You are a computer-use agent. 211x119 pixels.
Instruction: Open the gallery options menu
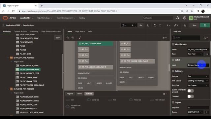coord(165,94)
